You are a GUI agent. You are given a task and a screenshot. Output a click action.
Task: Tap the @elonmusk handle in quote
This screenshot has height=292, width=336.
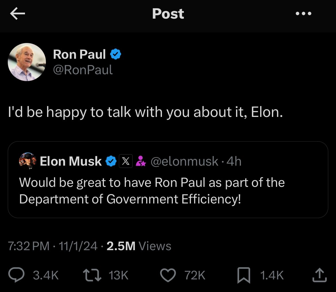pyautogui.click(x=184, y=161)
